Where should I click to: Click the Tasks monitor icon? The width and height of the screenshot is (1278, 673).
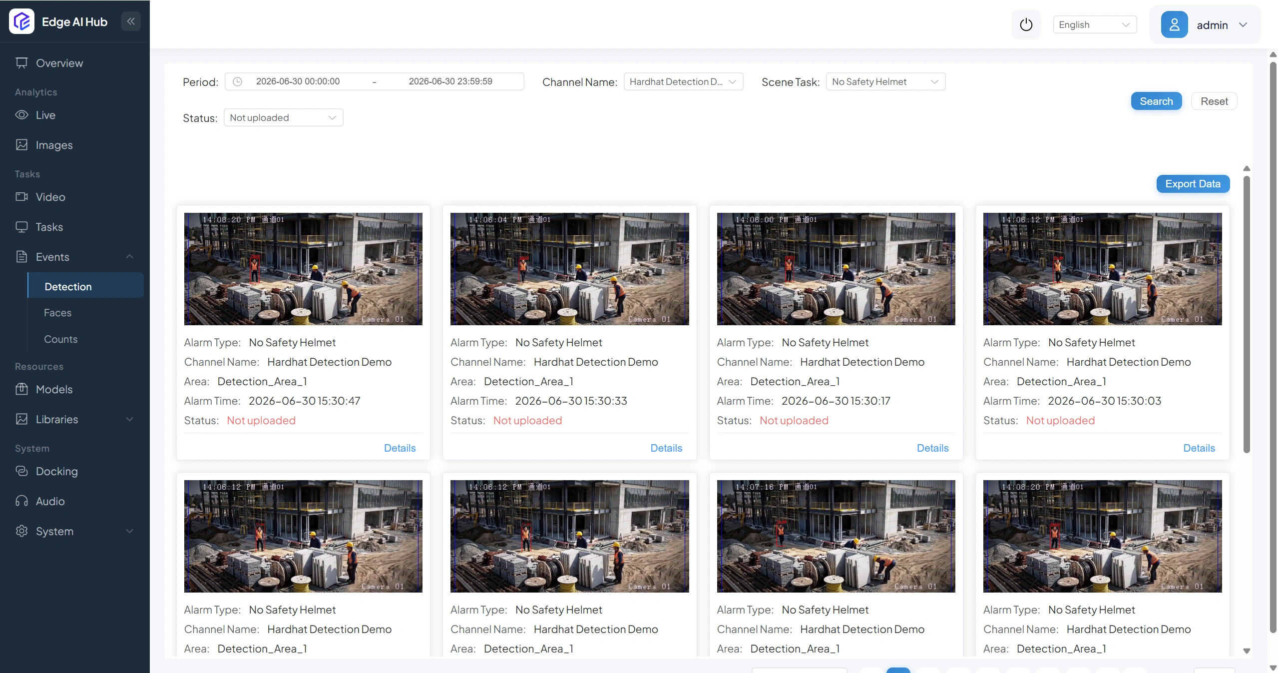click(x=21, y=227)
